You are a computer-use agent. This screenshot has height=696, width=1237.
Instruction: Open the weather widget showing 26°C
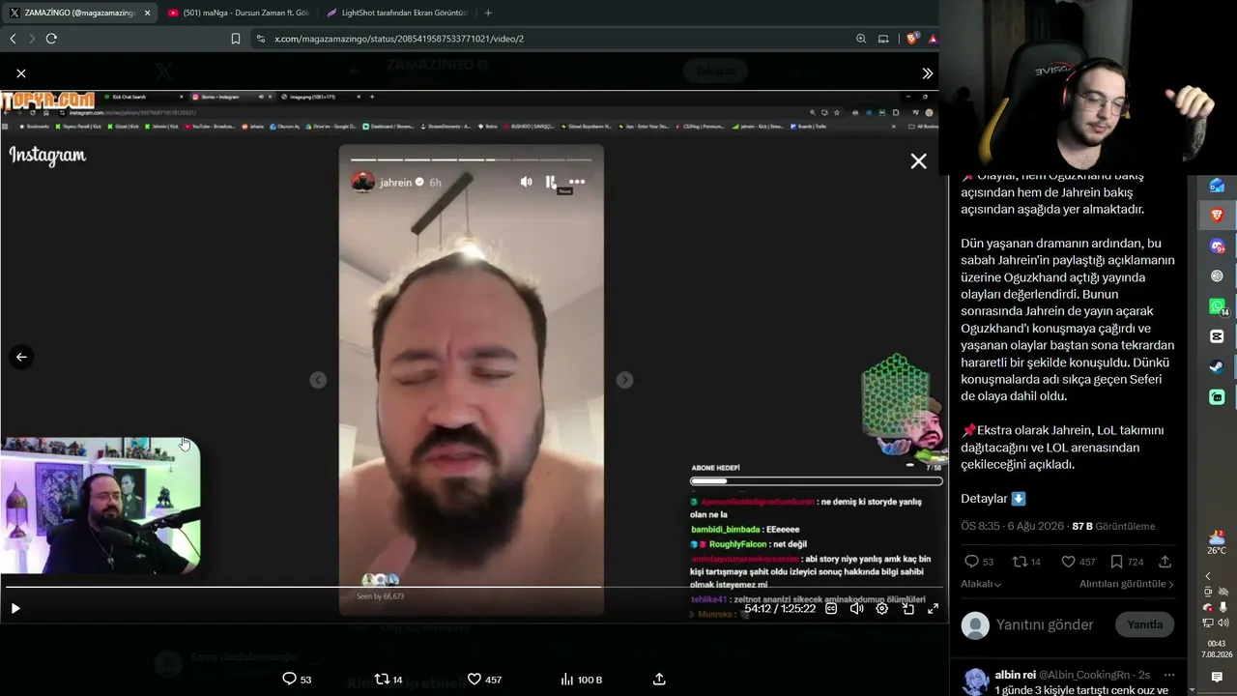[1217, 542]
